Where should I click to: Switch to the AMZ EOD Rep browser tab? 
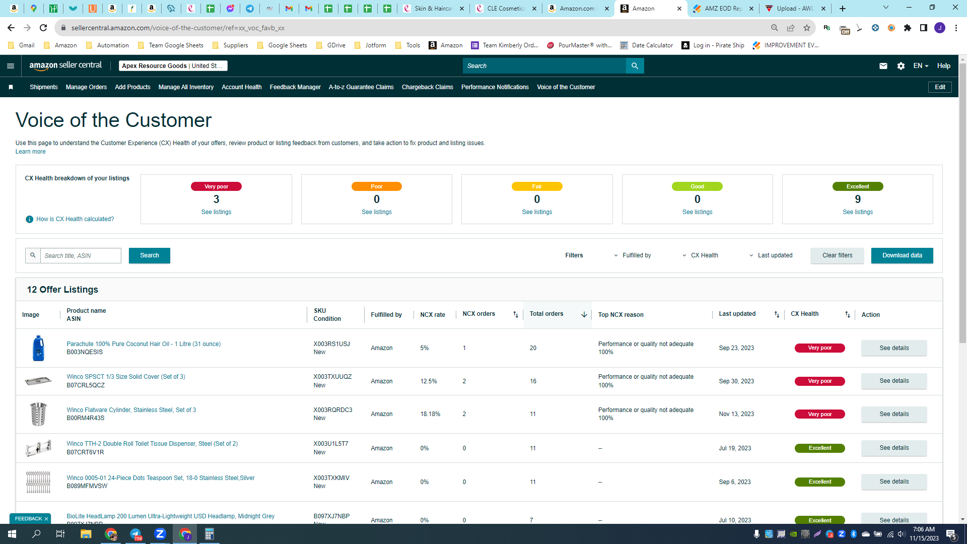723,9
